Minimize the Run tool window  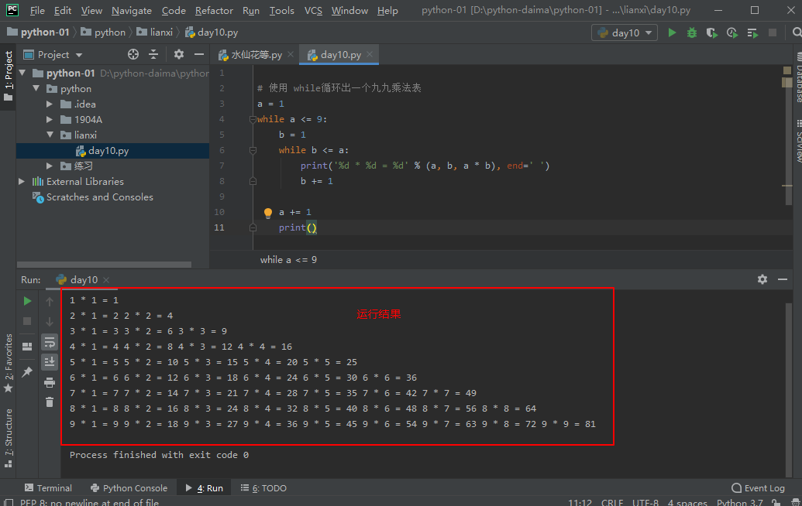coord(783,279)
